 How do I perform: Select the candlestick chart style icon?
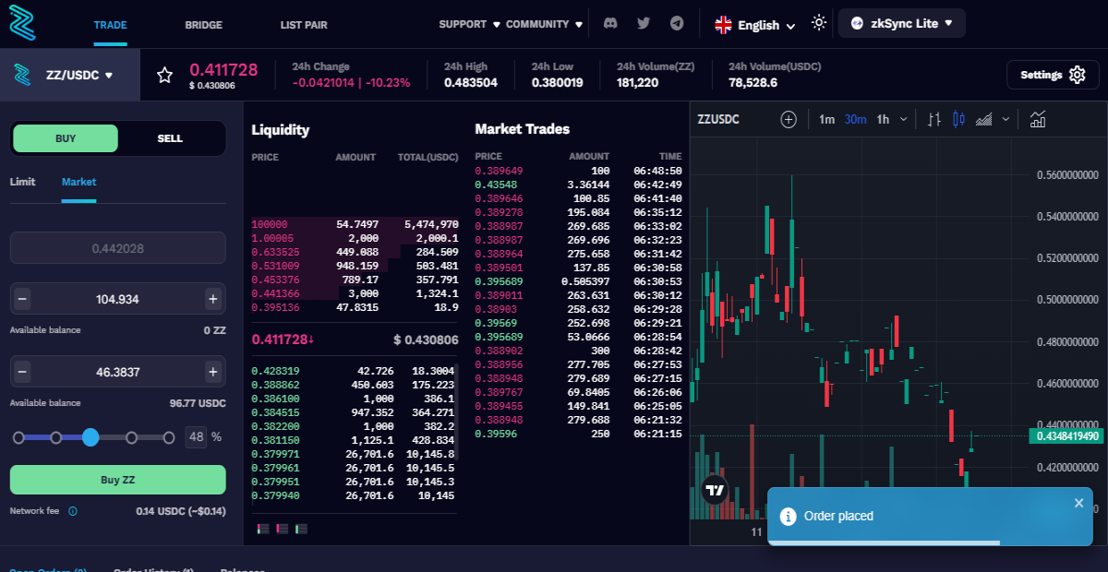(x=957, y=119)
